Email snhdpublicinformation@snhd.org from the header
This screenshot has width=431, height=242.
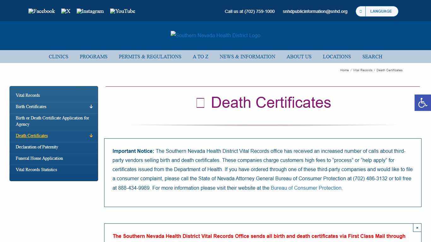click(315, 11)
